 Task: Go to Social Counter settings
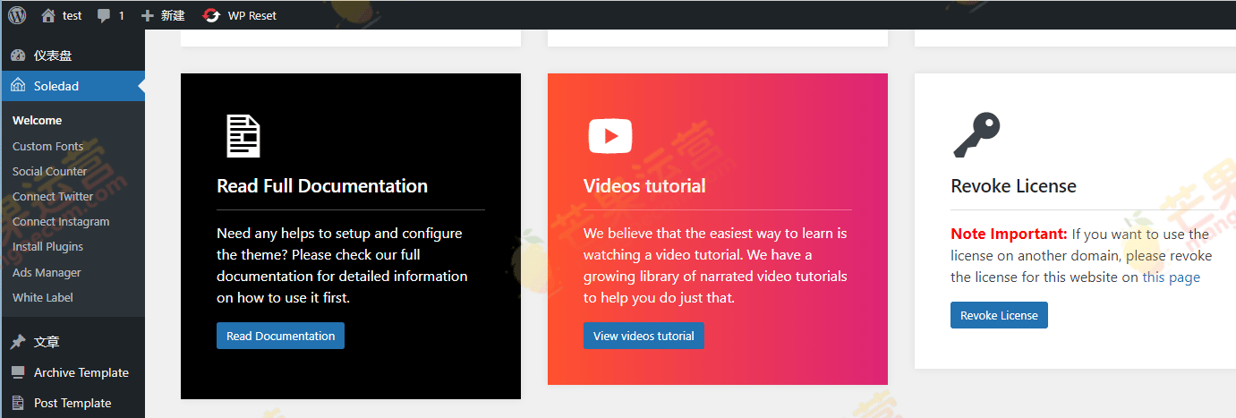click(x=49, y=171)
